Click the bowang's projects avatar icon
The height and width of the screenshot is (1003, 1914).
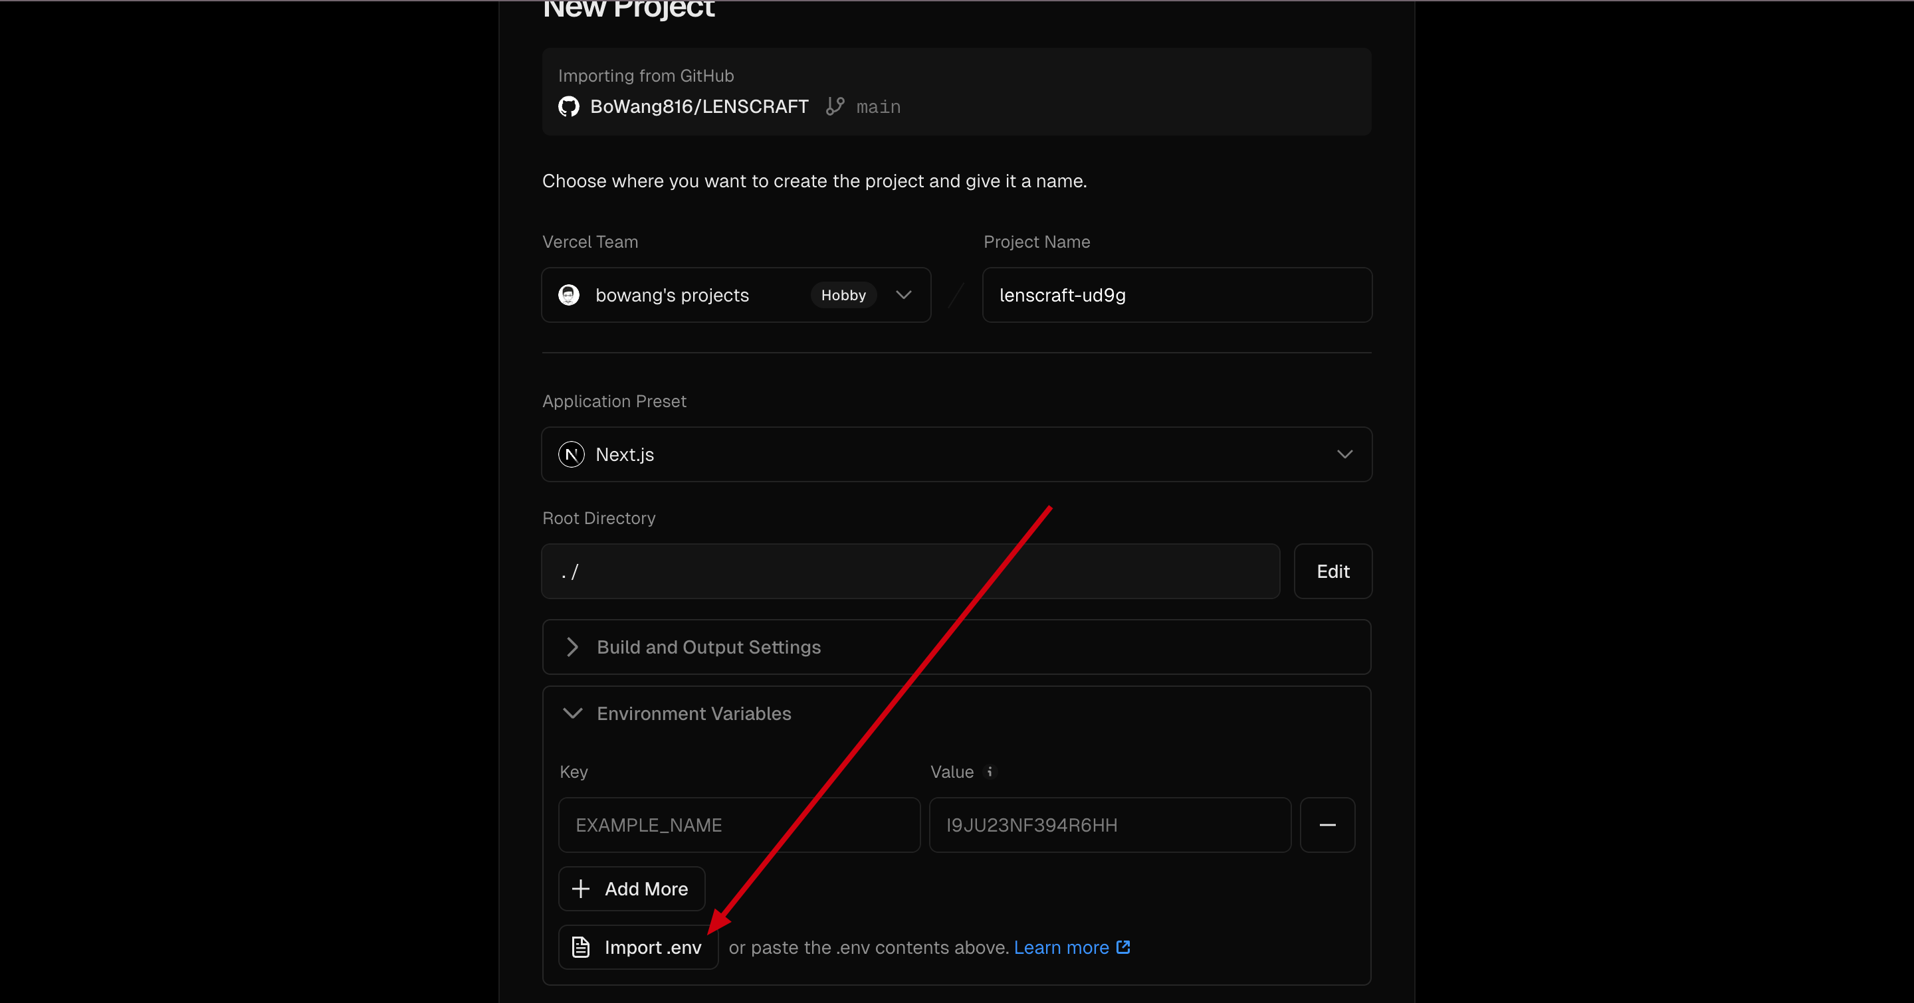(569, 295)
